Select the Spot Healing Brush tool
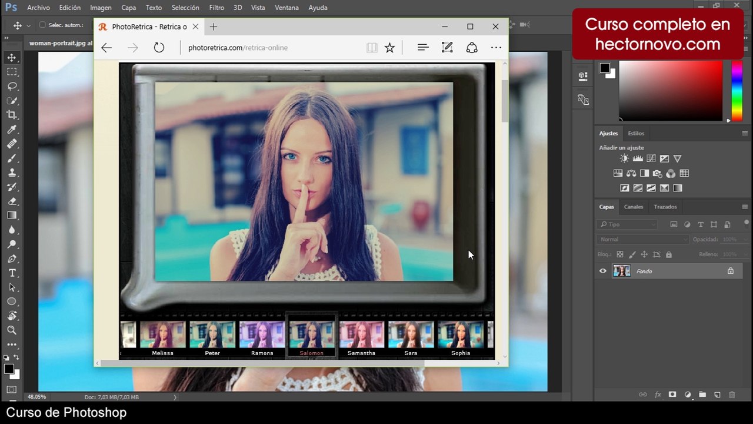 coord(12,144)
